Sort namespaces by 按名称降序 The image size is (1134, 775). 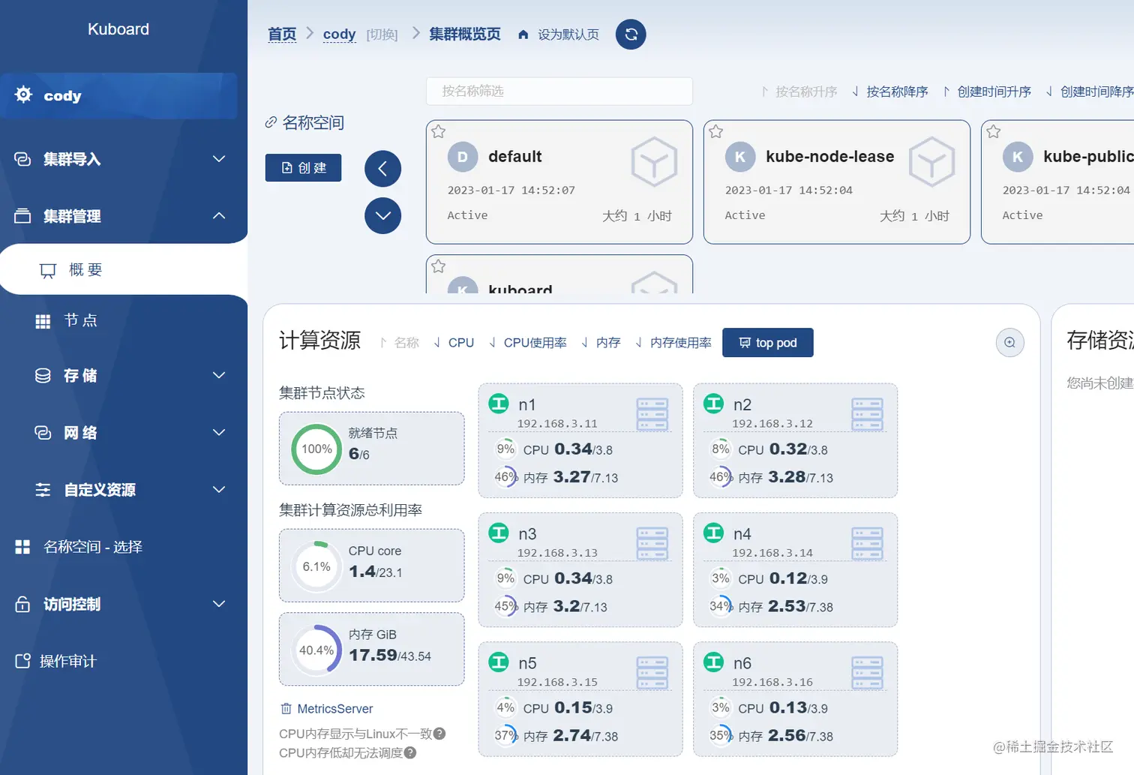[x=889, y=92]
